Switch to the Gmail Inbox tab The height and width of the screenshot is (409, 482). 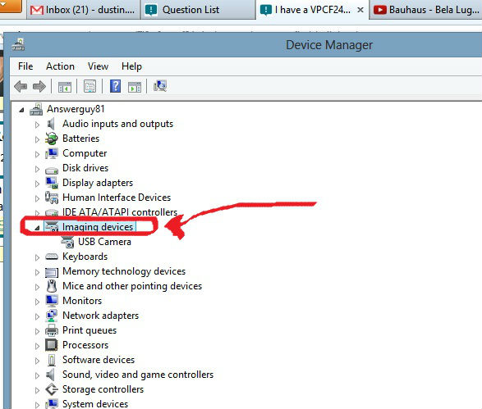(x=83, y=10)
